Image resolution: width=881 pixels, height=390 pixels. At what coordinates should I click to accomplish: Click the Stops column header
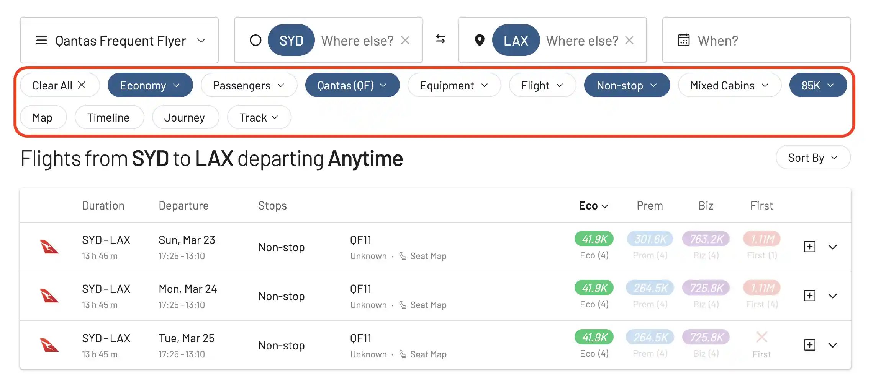(x=272, y=206)
